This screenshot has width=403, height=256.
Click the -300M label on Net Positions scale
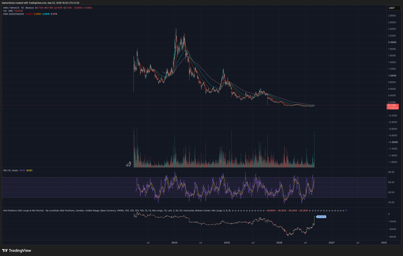(x=392, y=236)
